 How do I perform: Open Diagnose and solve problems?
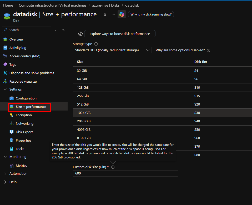tap(32, 73)
